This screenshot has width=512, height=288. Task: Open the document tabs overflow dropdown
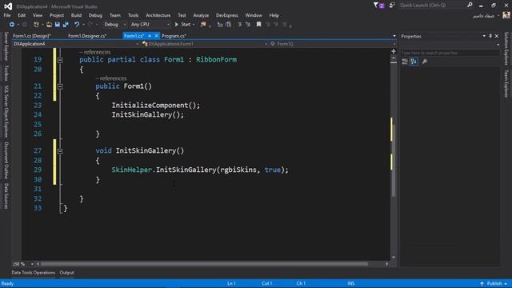pos(394,36)
